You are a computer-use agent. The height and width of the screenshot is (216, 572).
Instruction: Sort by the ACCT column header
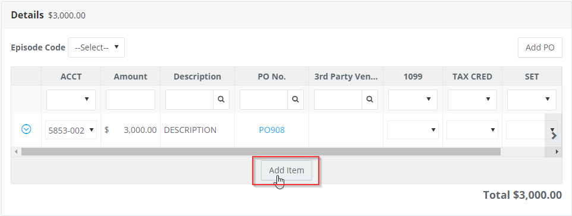coord(71,77)
